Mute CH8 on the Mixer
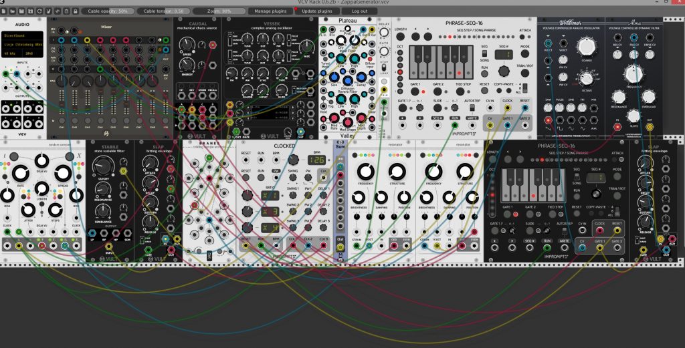The height and width of the screenshot is (348, 685). click(153, 121)
